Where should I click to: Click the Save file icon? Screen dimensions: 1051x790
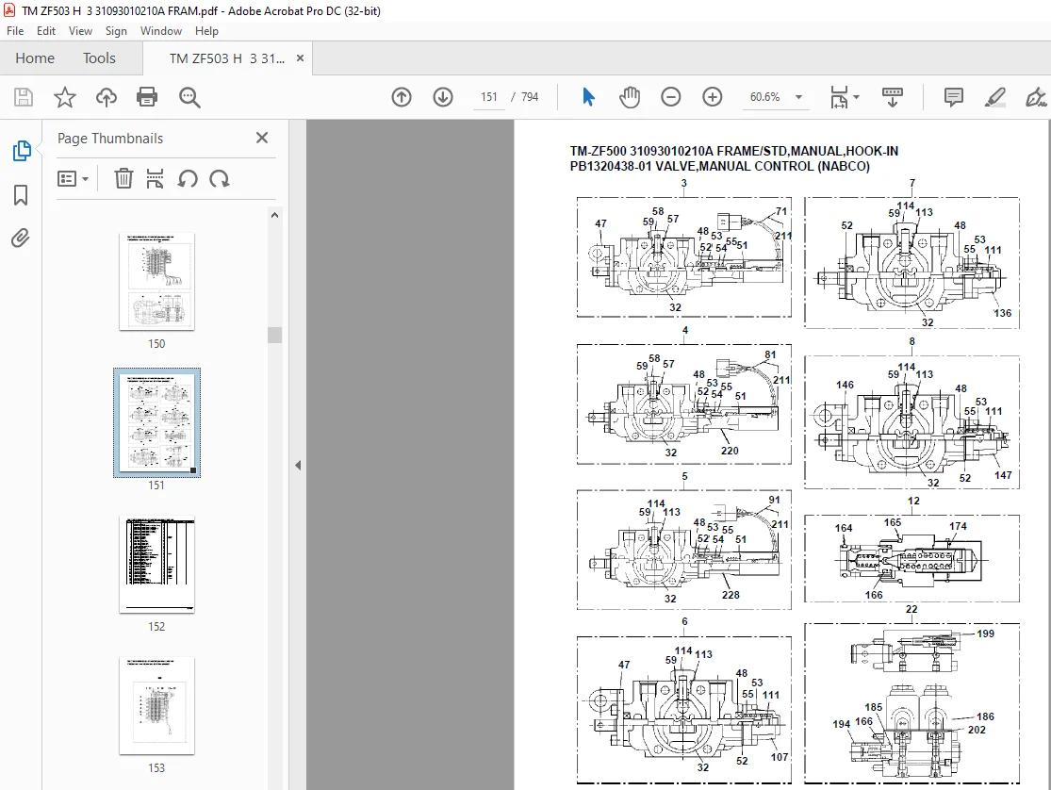click(x=24, y=97)
